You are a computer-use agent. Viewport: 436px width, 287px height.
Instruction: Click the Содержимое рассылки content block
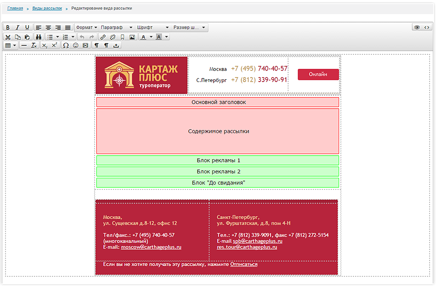218,132
